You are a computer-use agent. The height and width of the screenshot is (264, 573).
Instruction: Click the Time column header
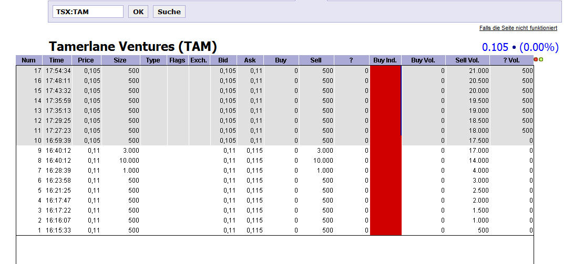[57, 60]
